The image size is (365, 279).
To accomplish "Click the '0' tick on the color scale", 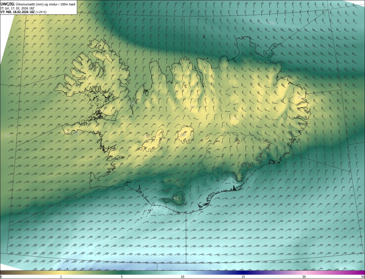I will [x=1, y=277].
